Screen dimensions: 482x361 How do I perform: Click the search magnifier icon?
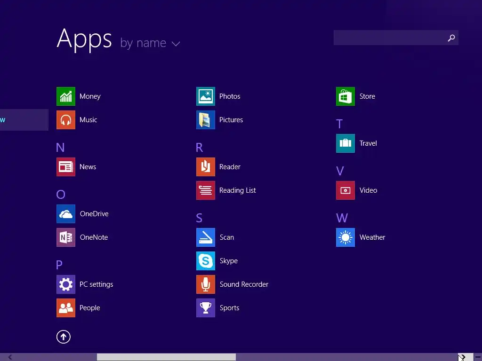click(x=451, y=38)
